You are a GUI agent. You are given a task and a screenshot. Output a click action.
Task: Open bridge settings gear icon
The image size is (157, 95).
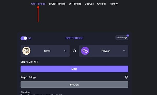(126, 77)
